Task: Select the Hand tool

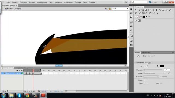Action: coord(154,13)
